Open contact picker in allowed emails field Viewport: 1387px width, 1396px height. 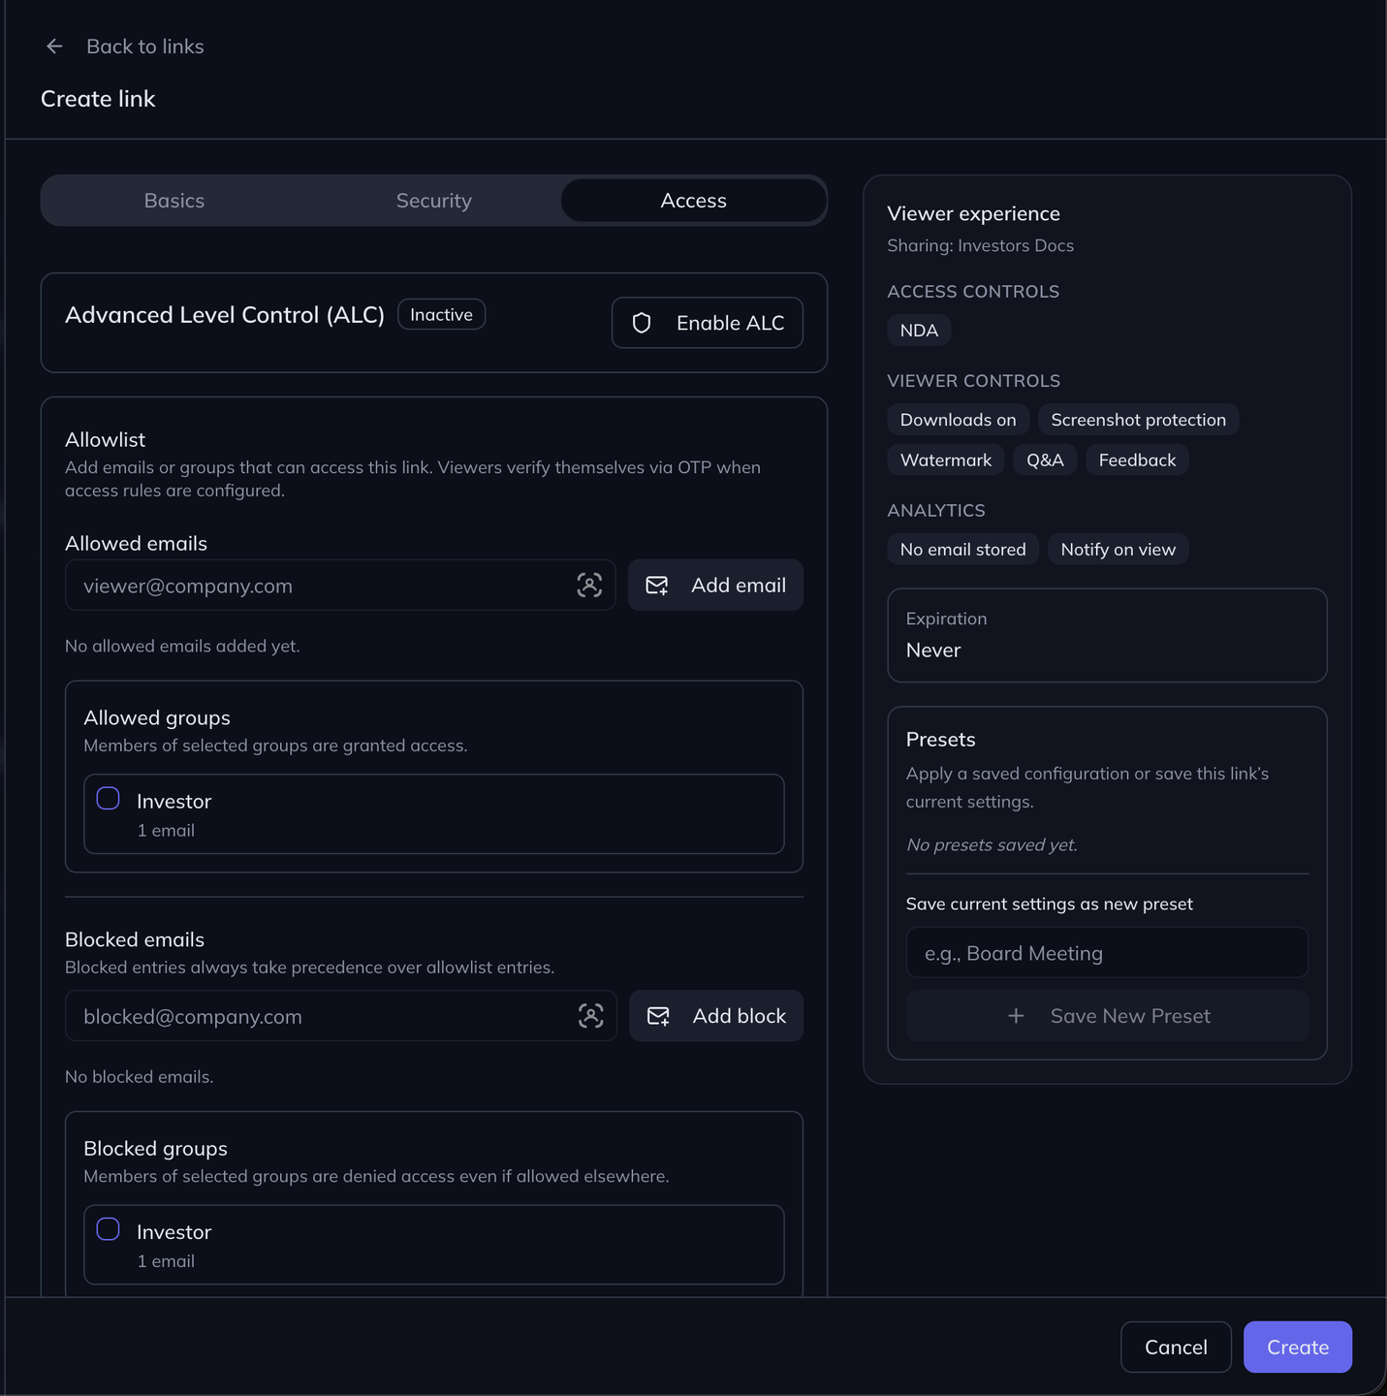pyautogui.click(x=589, y=586)
